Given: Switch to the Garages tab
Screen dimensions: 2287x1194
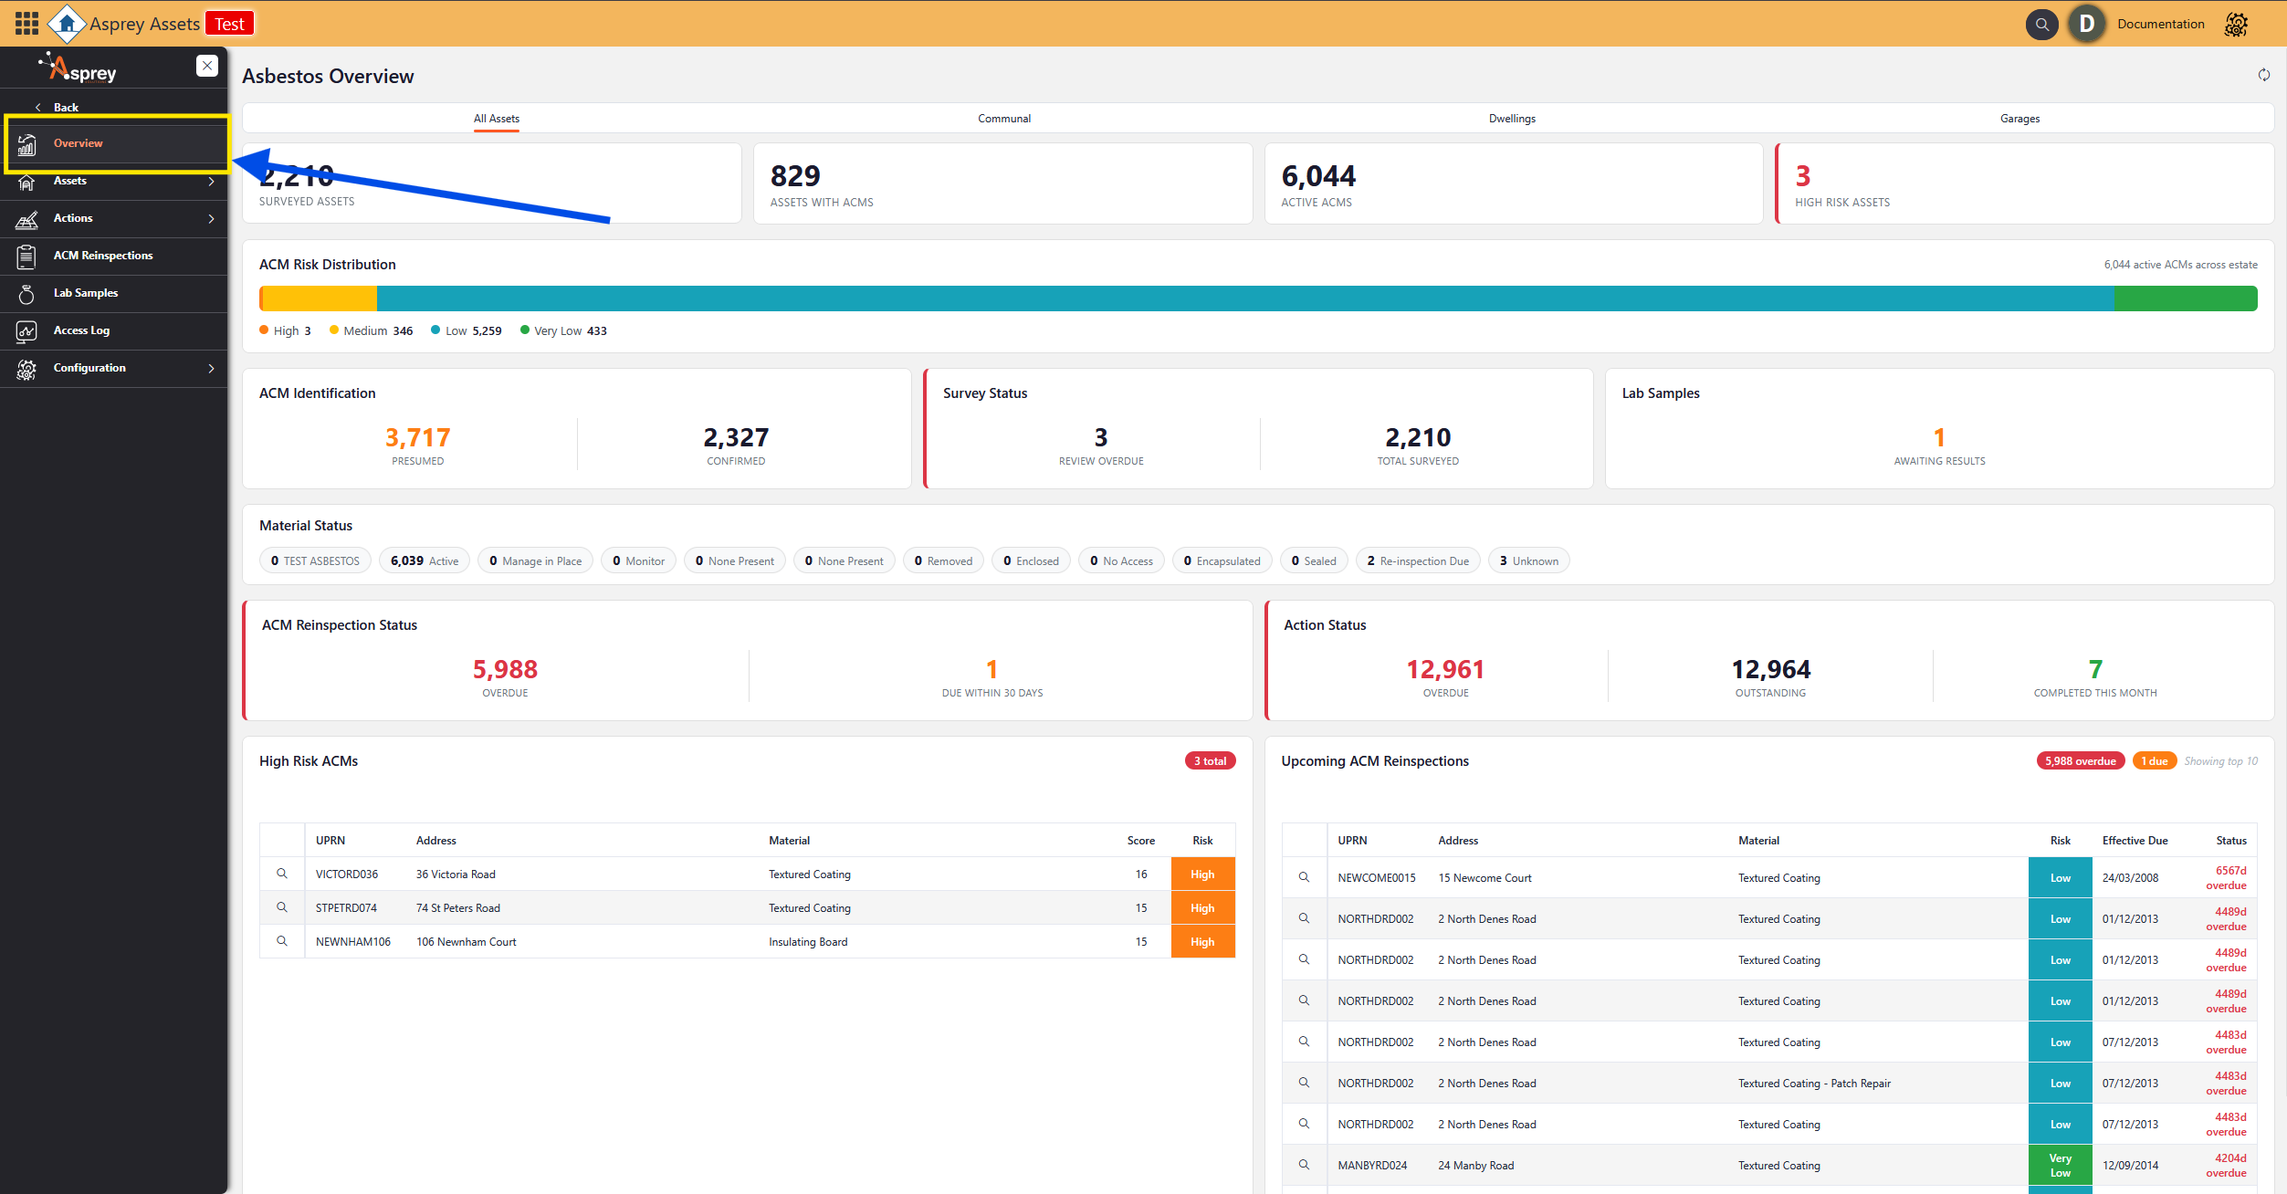Looking at the screenshot, I should [2019, 119].
